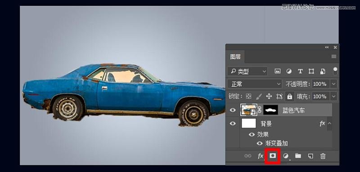Viewport: 360px width, 172px height.
Task: Open the 不透明度 opacity slider arrow
Action: point(333,84)
